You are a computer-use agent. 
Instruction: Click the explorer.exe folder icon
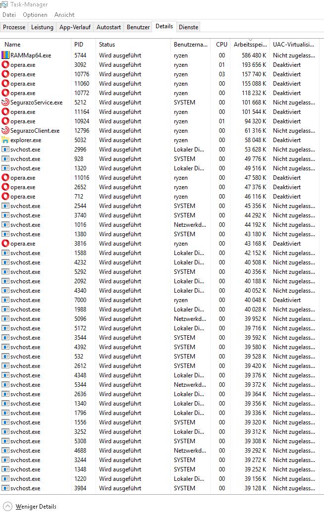click(5, 140)
